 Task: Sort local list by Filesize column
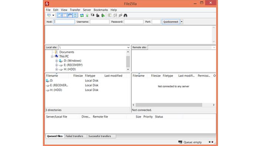(76, 76)
